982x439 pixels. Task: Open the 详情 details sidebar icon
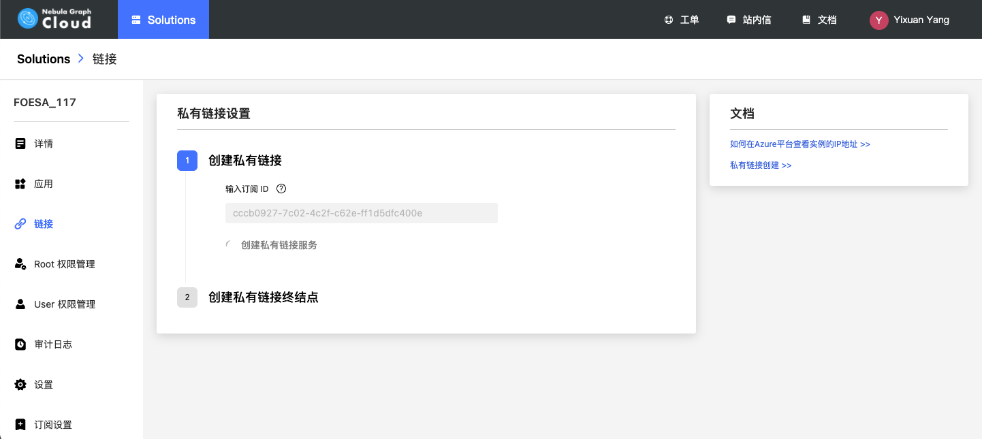coord(20,144)
